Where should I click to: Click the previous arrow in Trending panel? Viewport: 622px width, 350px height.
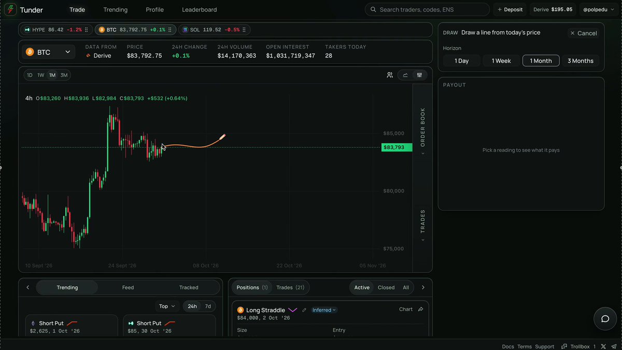(28, 288)
